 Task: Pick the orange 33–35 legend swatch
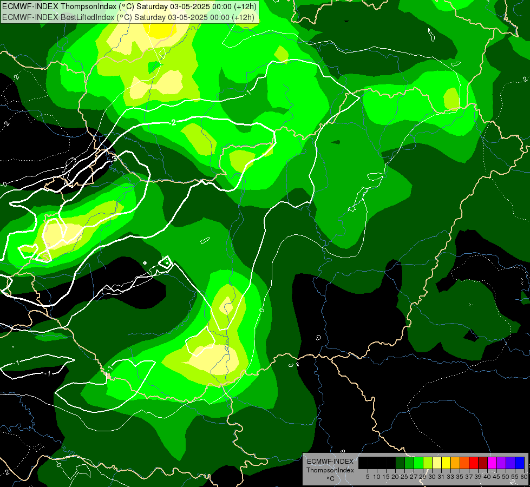(455, 463)
